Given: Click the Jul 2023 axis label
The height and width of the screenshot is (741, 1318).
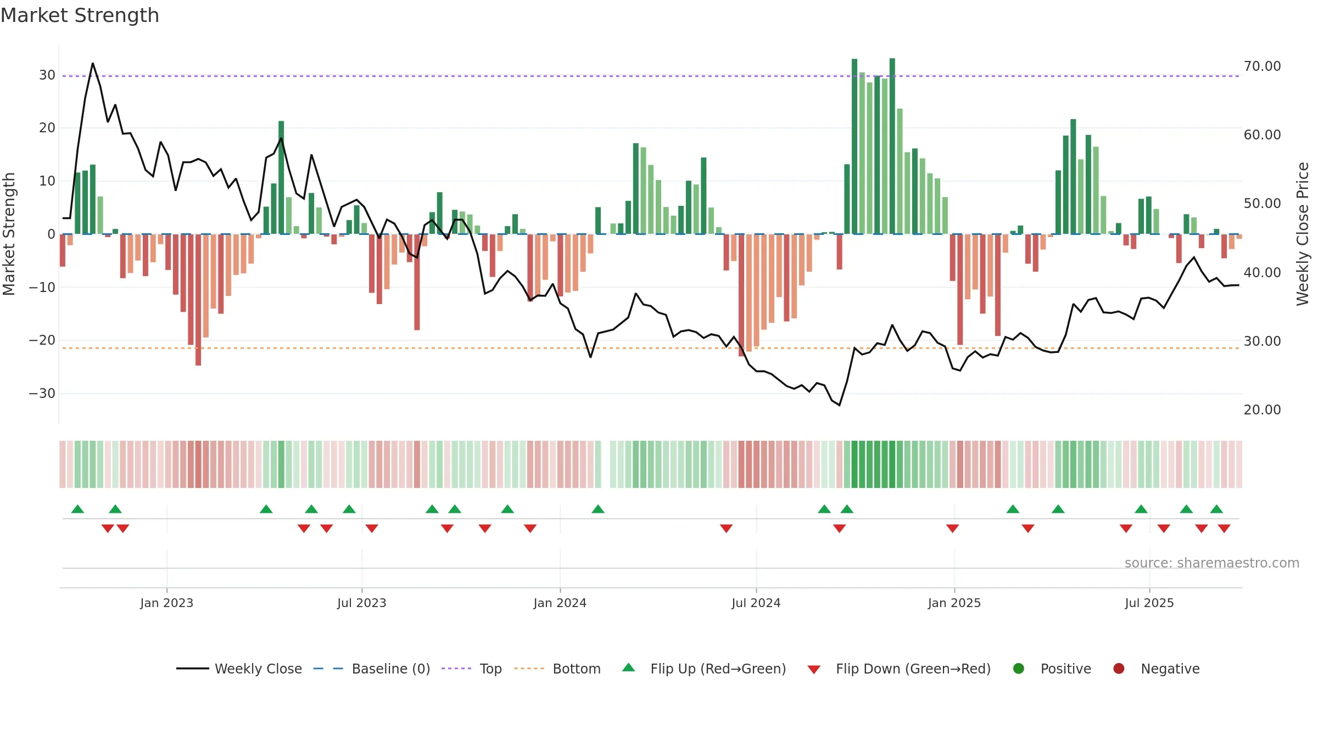Looking at the screenshot, I should (362, 603).
